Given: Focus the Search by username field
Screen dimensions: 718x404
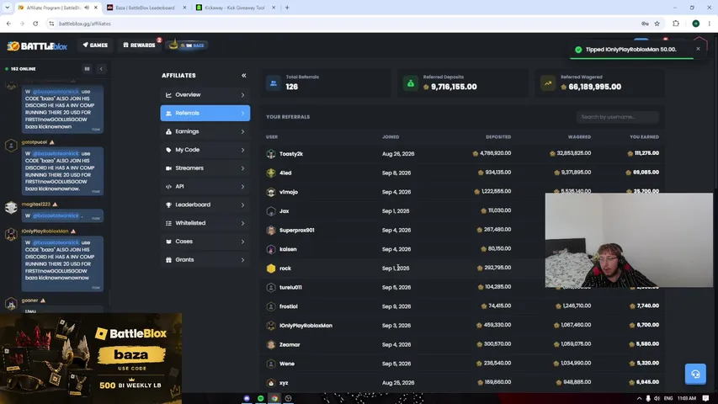Looking at the screenshot, I should (617, 117).
